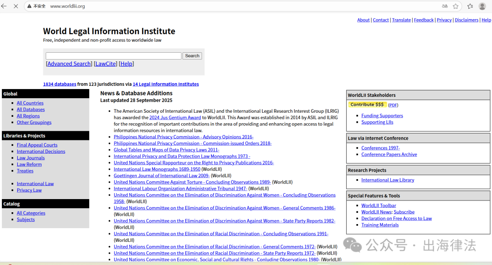Open Law Journals link
This screenshot has width=492, height=265.
pos(31,158)
